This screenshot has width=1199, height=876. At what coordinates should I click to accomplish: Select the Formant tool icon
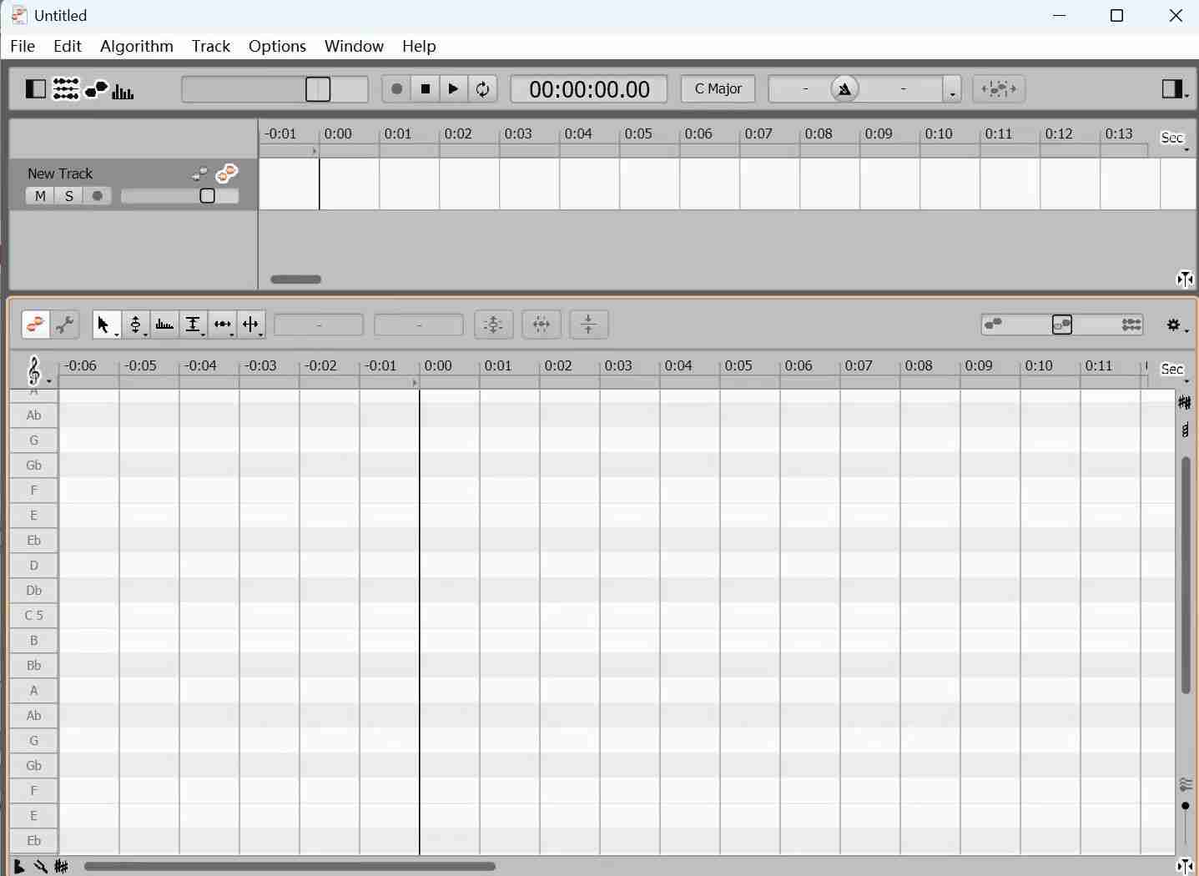[x=164, y=325]
